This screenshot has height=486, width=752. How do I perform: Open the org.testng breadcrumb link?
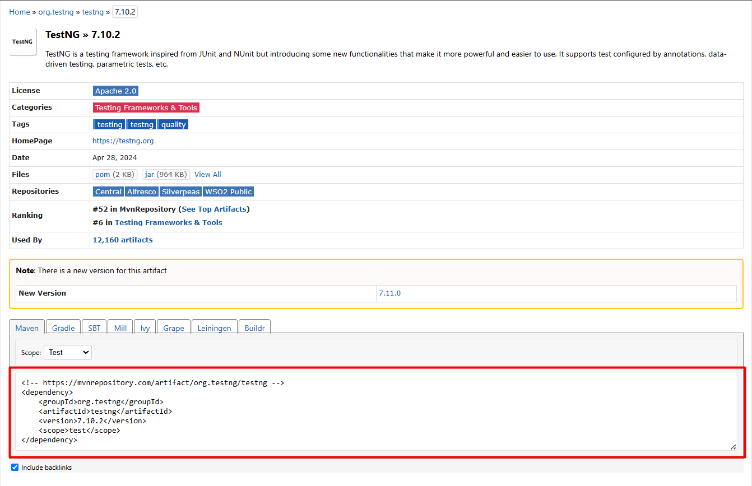click(x=56, y=12)
